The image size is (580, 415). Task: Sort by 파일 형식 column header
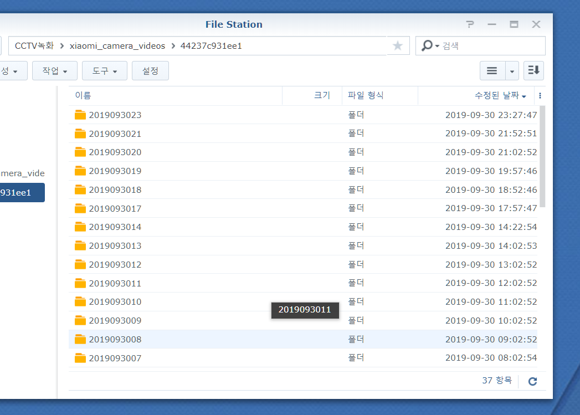(380, 95)
